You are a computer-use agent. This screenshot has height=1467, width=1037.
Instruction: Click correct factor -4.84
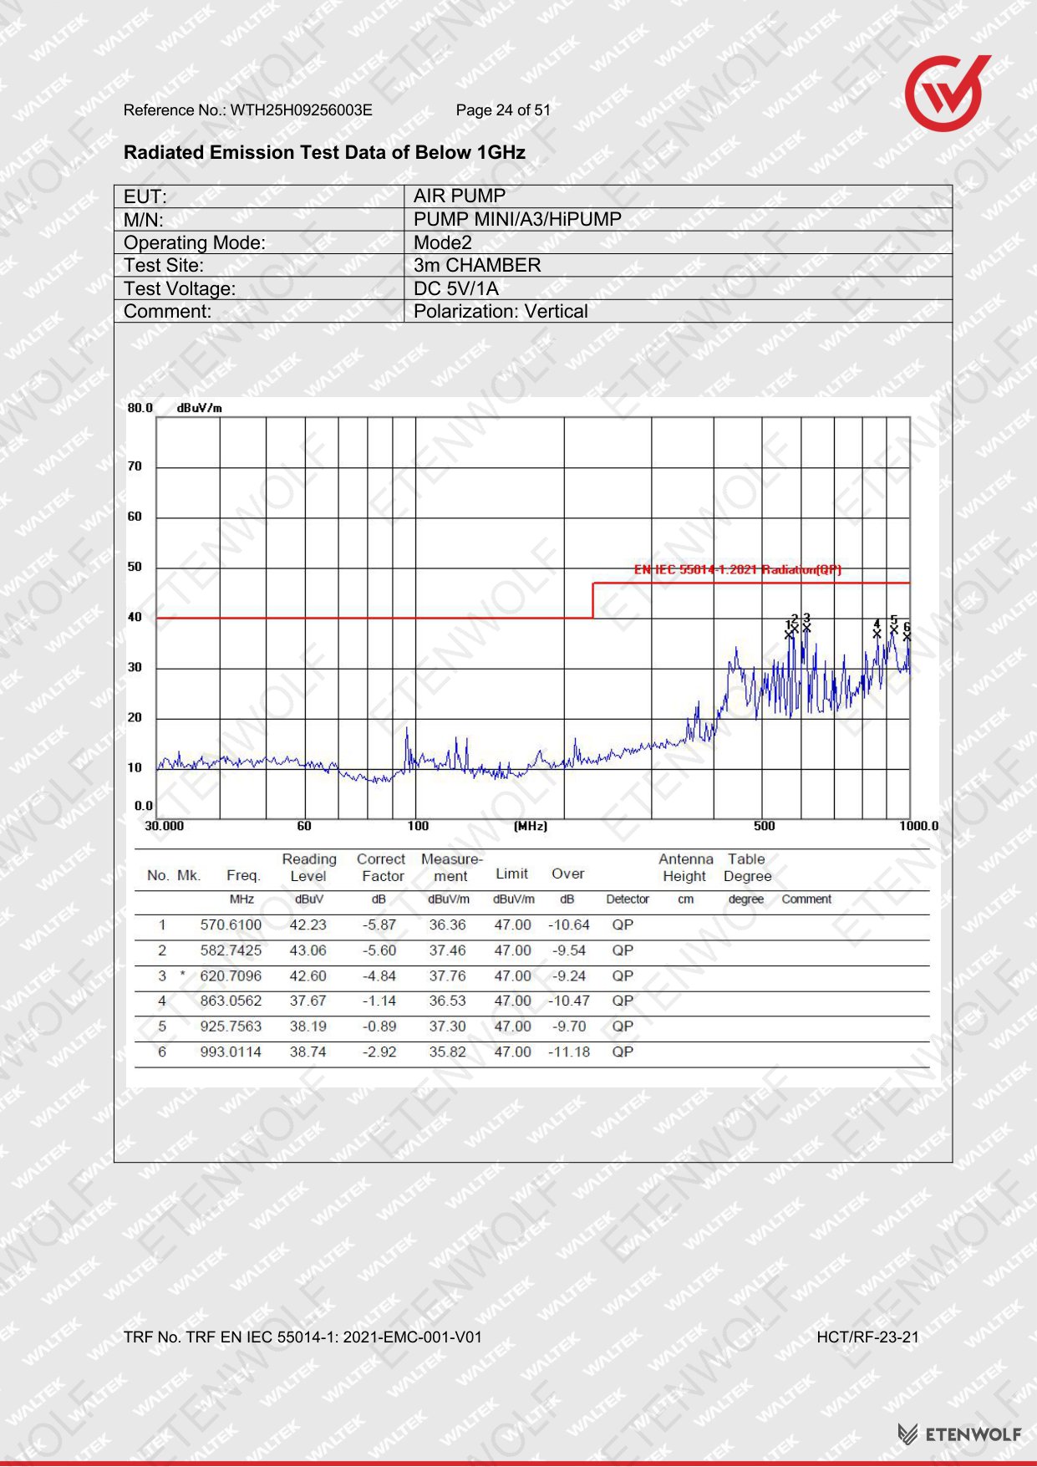(379, 975)
